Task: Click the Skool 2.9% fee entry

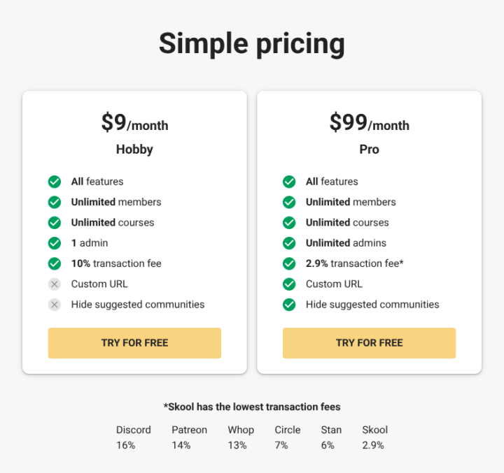Action: (x=374, y=437)
